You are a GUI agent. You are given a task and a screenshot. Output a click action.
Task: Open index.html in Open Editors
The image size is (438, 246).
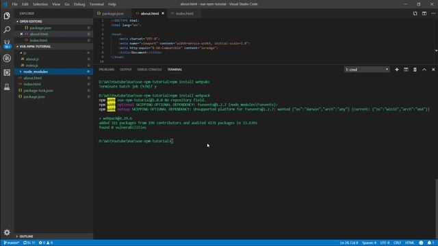(38, 40)
